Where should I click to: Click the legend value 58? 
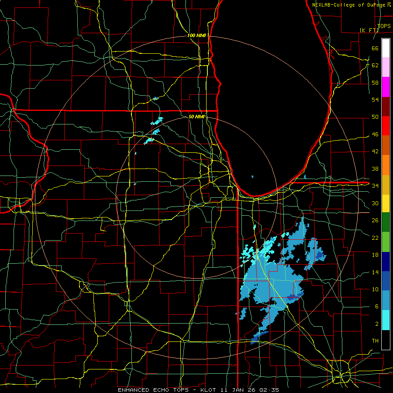tap(375, 83)
